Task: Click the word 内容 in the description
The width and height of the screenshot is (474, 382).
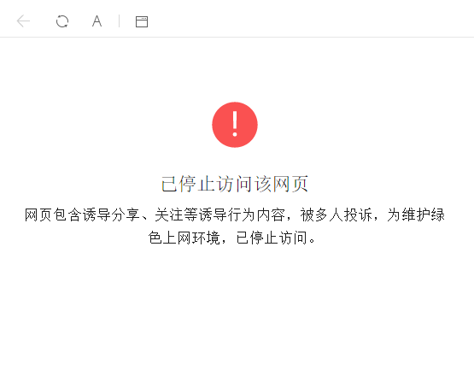Action: tap(271, 215)
